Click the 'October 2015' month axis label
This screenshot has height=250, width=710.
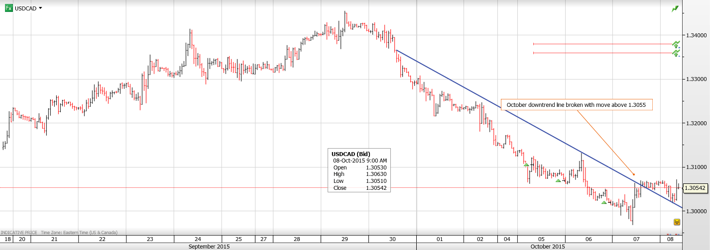click(548, 246)
